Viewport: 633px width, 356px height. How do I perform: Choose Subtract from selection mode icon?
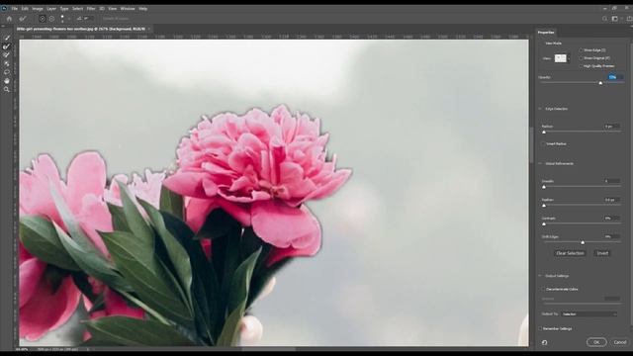tap(51, 19)
